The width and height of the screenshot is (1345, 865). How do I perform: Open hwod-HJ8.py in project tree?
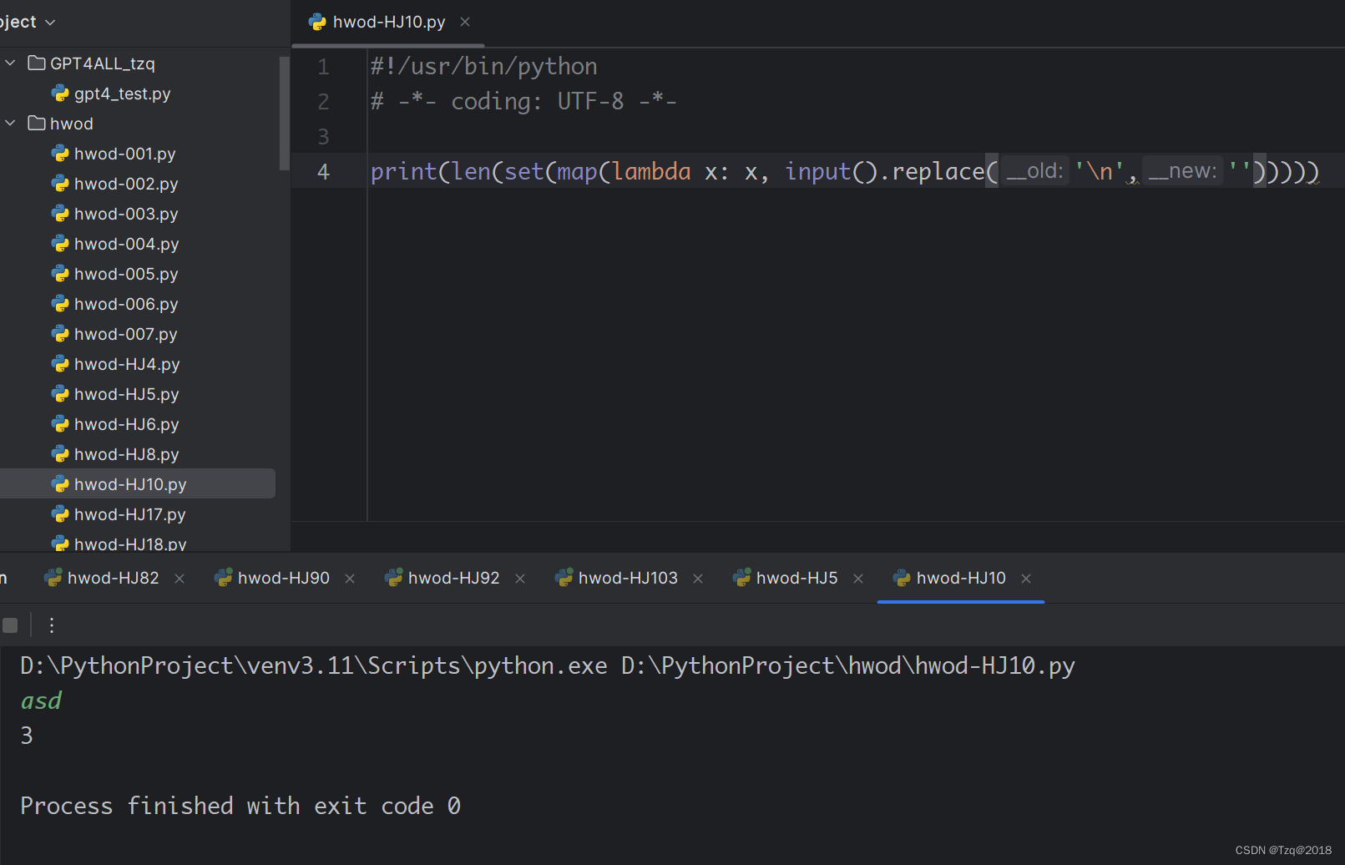pos(126,454)
